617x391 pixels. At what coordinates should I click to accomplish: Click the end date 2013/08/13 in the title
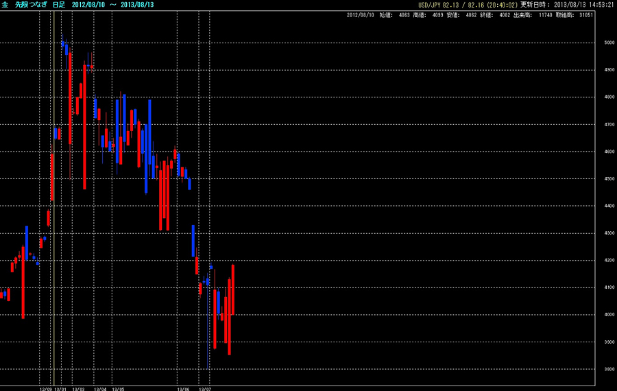137,5
